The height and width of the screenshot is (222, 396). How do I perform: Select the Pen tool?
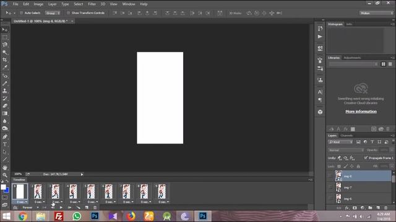(5, 137)
